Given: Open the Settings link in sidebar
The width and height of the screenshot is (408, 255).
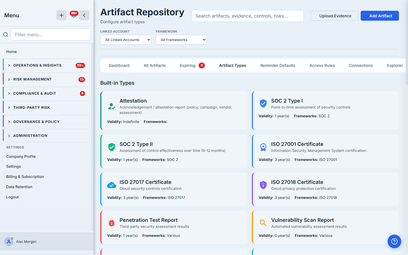Looking at the screenshot, I should [14, 166].
